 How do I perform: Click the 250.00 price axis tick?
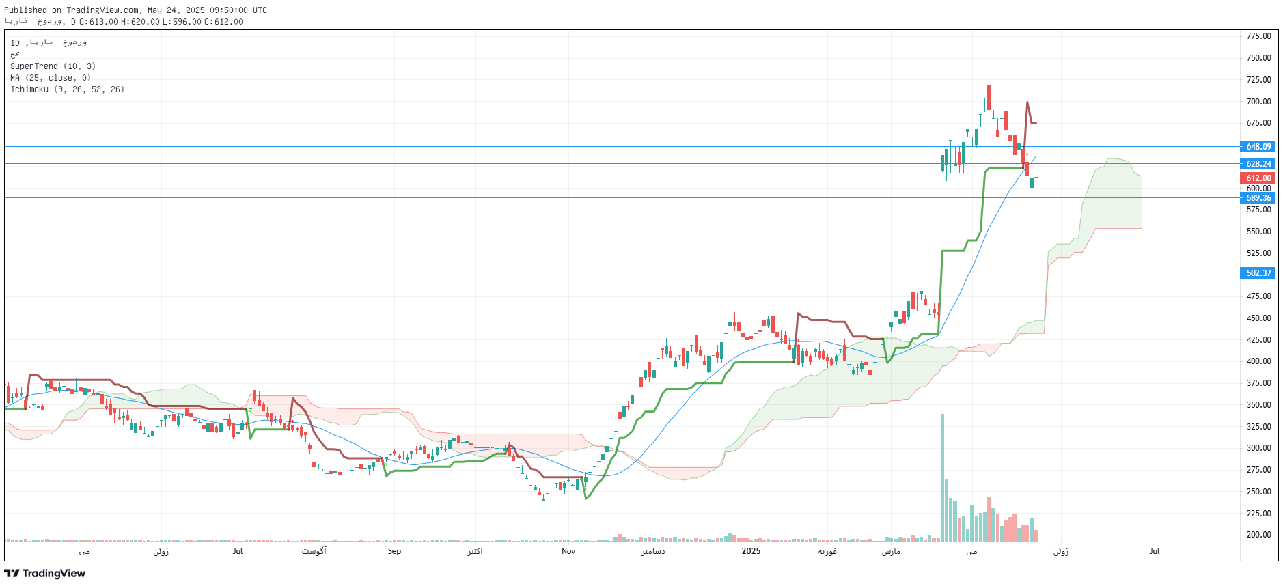pos(1258,492)
